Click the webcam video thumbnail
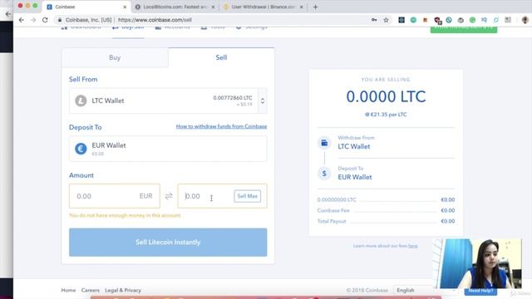Screen dimensions: 532x299 480,264
